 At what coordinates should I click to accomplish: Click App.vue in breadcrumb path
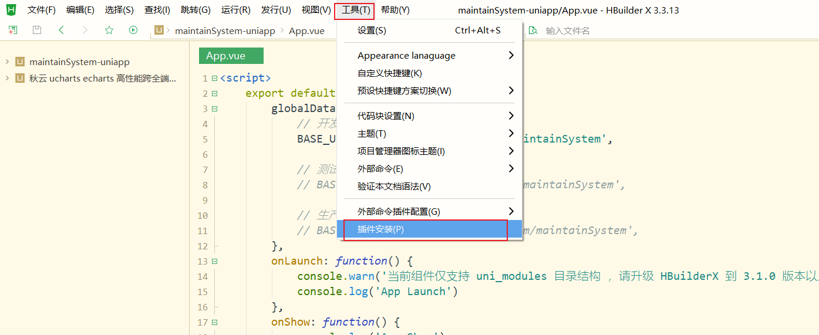tap(306, 31)
